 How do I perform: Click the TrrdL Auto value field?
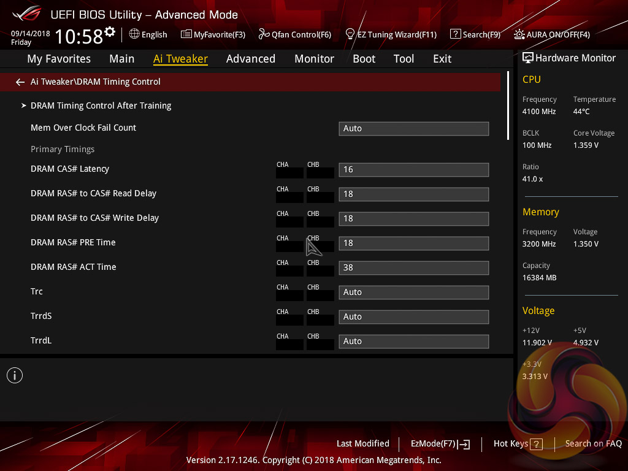click(x=414, y=341)
